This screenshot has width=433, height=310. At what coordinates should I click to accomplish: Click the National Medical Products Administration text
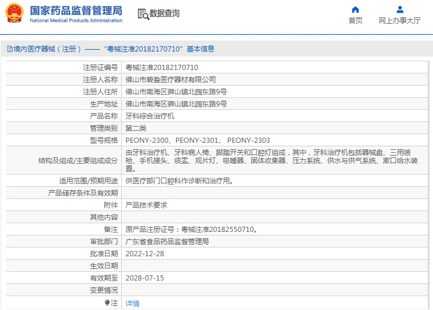[76, 20]
